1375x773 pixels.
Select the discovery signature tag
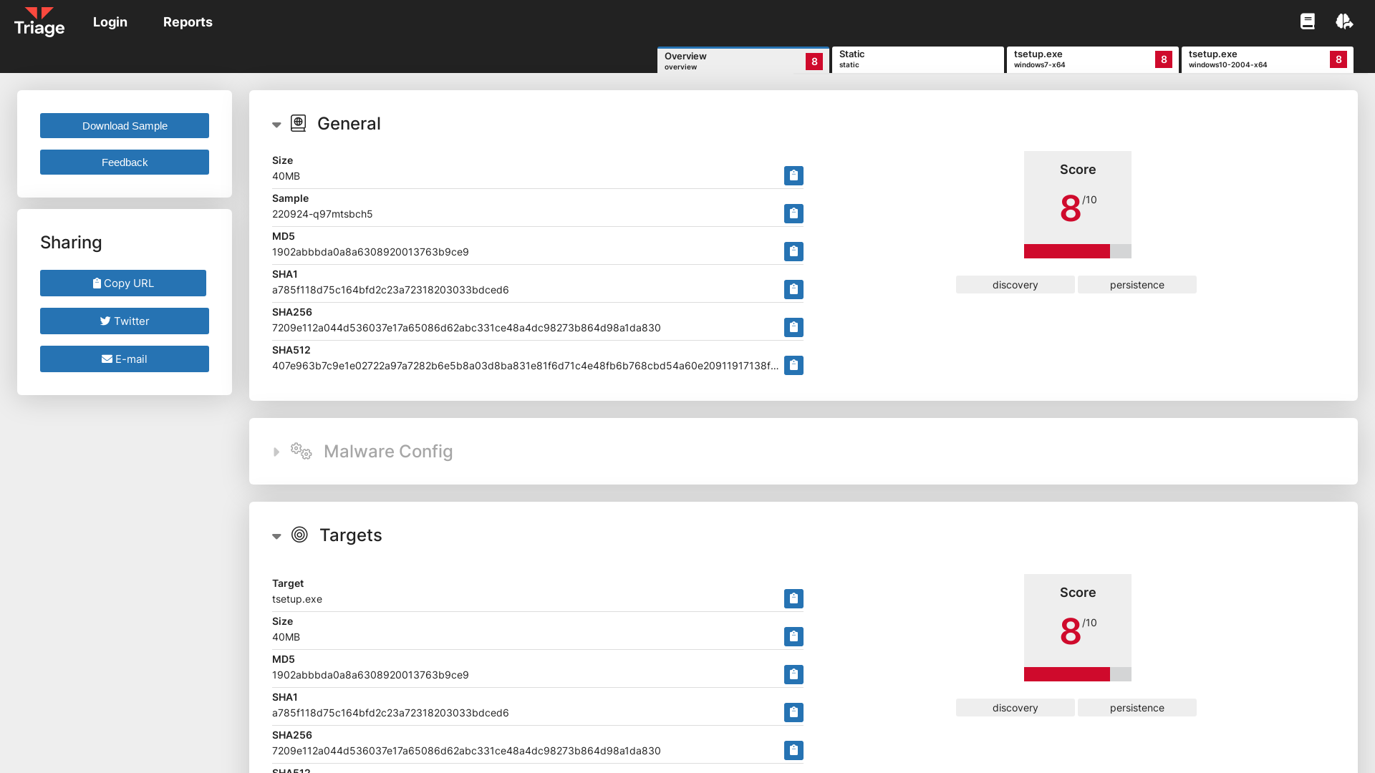1015,284
